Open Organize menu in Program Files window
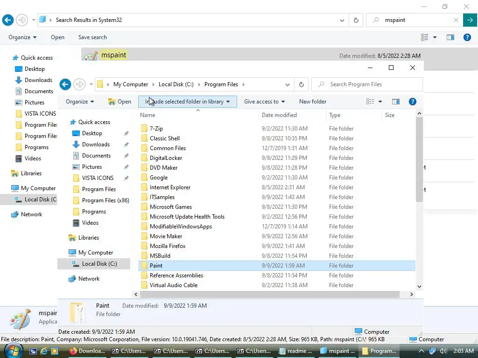This screenshot has height=358, width=478. (x=80, y=102)
